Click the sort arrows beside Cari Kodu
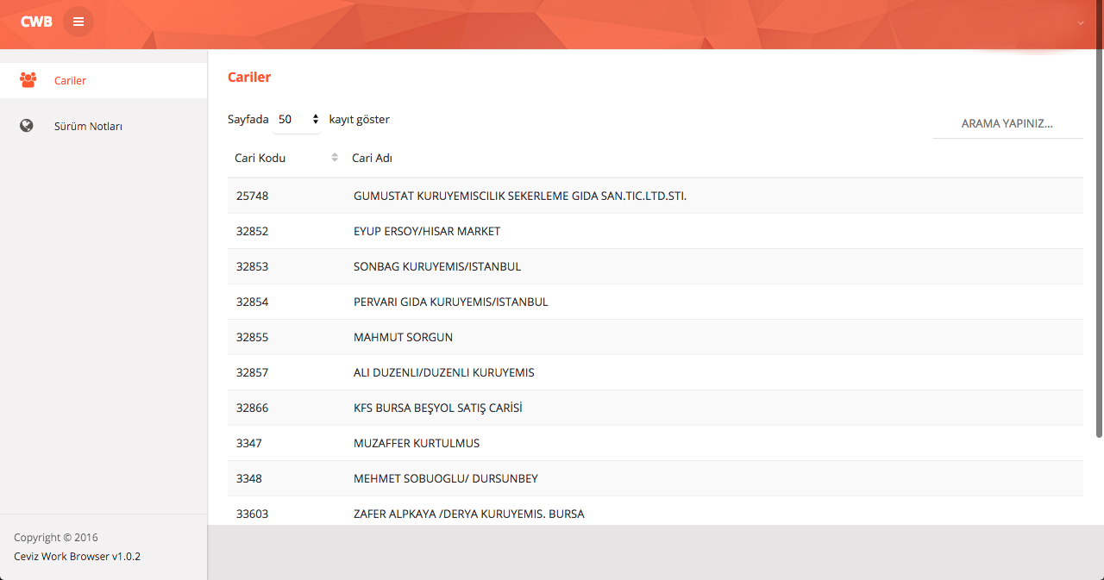Image resolution: width=1104 pixels, height=580 pixels. click(335, 158)
